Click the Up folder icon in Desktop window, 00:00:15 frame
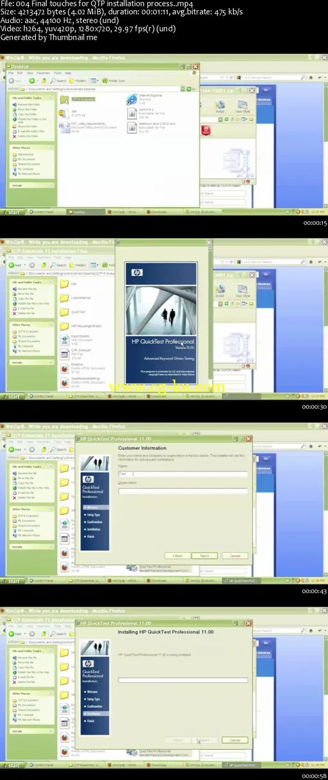The image size is (328, 780). [42, 81]
